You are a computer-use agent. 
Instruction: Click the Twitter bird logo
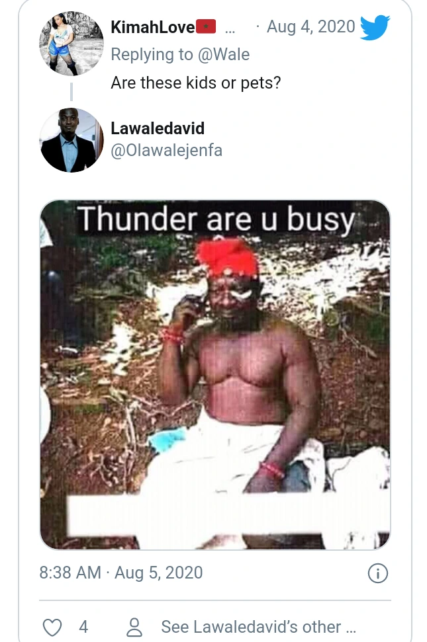pos(375,27)
